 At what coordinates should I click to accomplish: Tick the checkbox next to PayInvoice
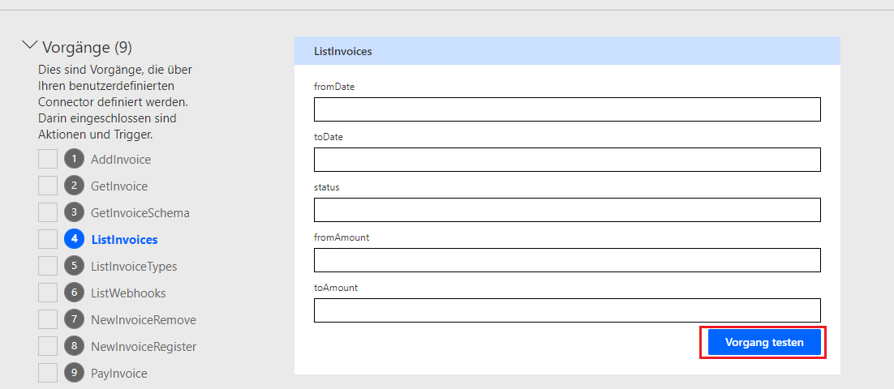[x=48, y=373]
